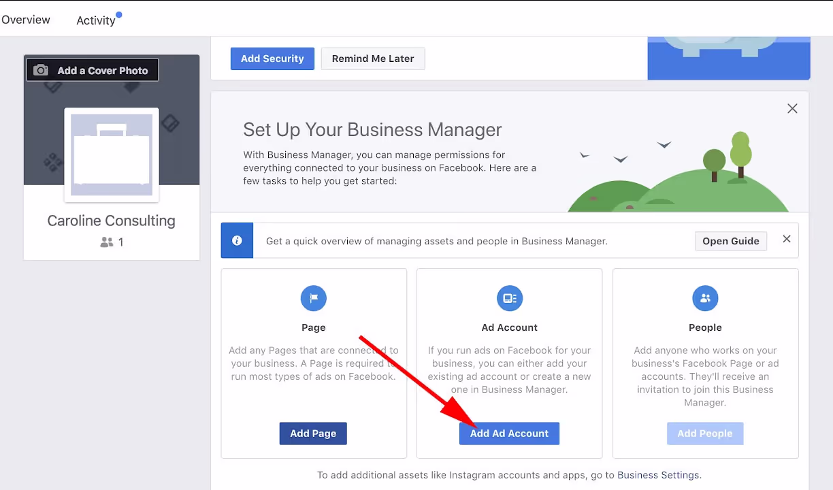Viewport: 833px width, 490px height.
Task: Click the Caroline Consulting business name
Action: click(112, 220)
